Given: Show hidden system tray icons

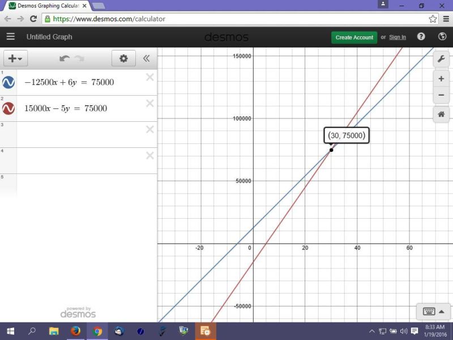Looking at the screenshot, I should 372,331.
